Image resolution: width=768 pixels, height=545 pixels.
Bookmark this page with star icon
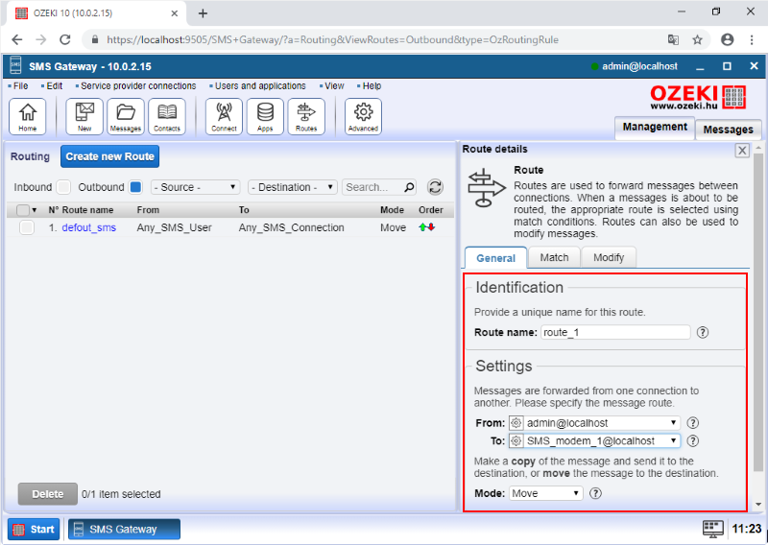coord(698,39)
